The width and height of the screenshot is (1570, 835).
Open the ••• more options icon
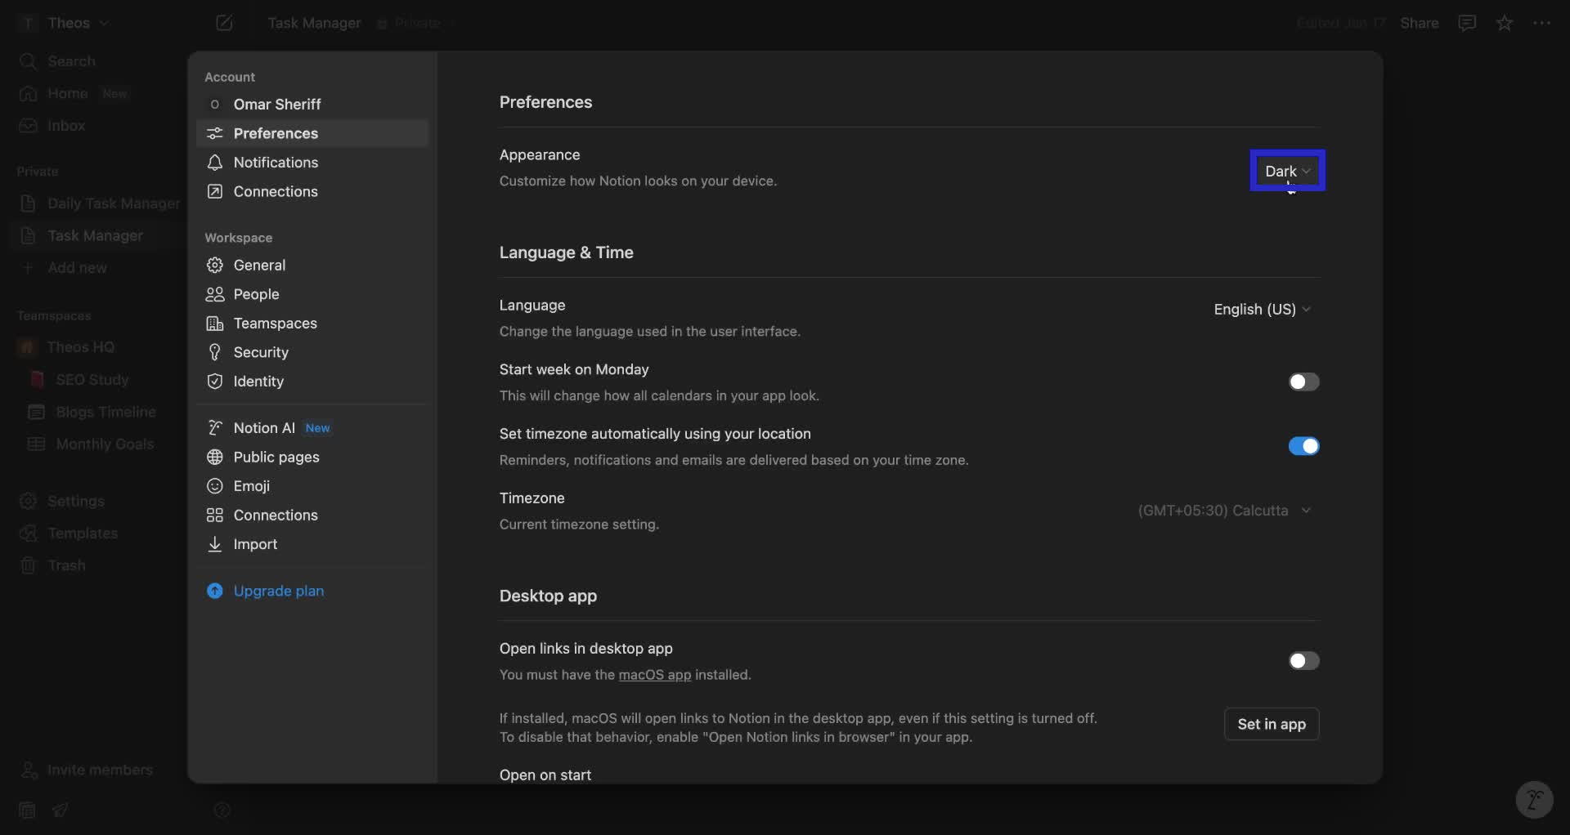click(1544, 22)
